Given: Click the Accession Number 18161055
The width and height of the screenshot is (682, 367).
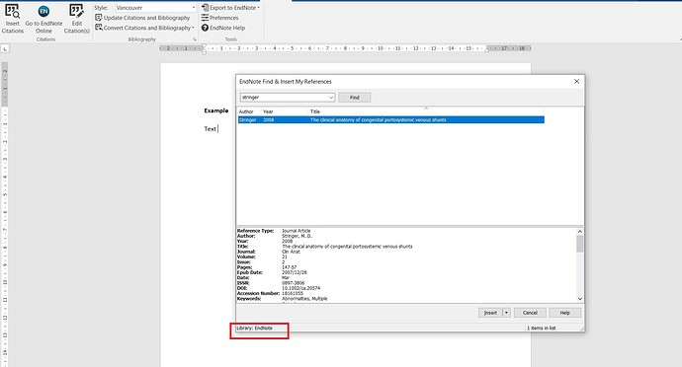Looking at the screenshot, I should click(x=293, y=293).
